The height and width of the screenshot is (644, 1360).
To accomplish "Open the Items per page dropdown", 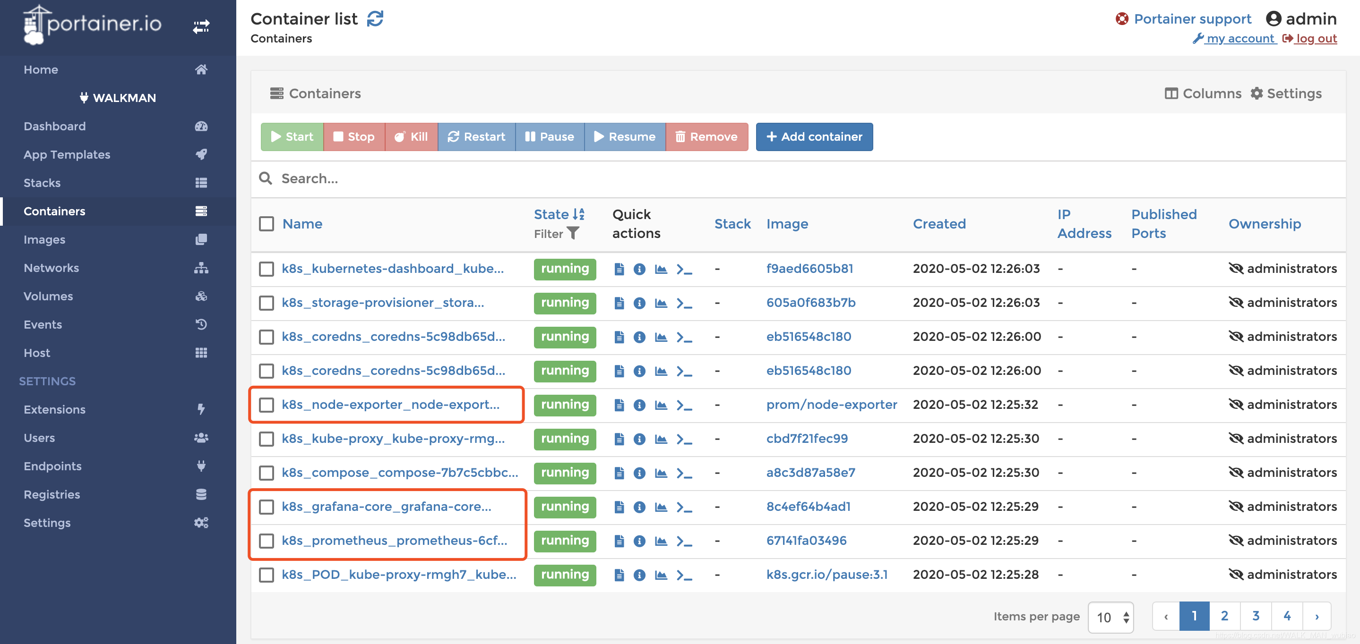I will pyautogui.click(x=1111, y=617).
